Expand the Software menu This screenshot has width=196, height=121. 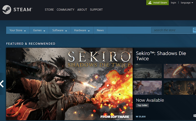(60, 30)
